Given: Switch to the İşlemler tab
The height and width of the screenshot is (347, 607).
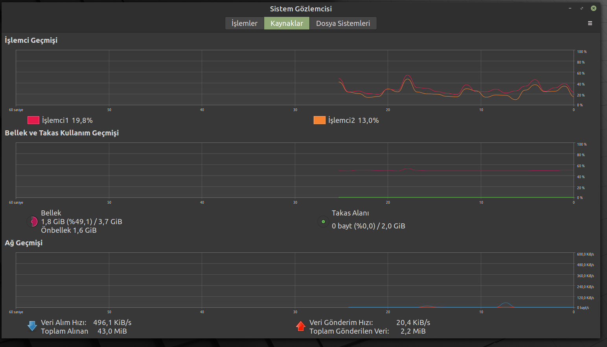Looking at the screenshot, I should [x=245, y=23].
